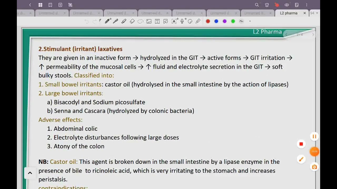Pick the green pen color

(x=233, y=21)
